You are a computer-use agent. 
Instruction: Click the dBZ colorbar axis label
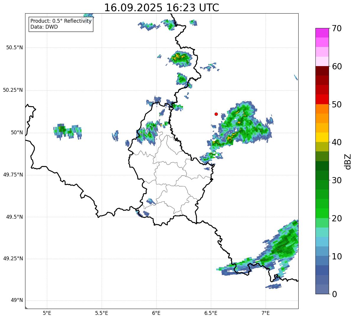348,161
